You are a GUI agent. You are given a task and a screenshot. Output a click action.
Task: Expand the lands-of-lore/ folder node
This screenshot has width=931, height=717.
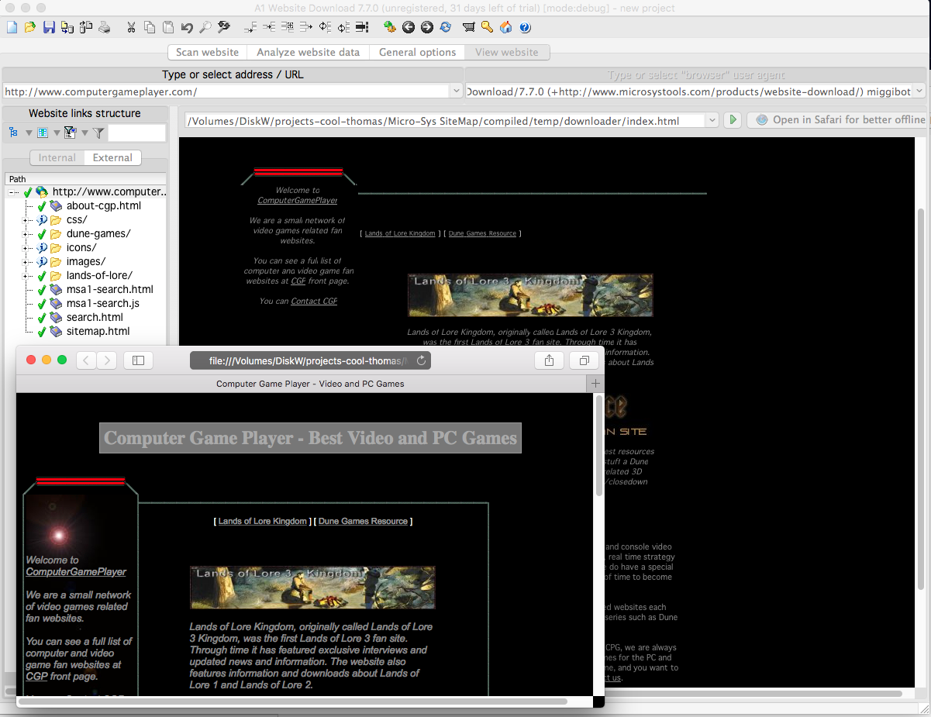26,276
